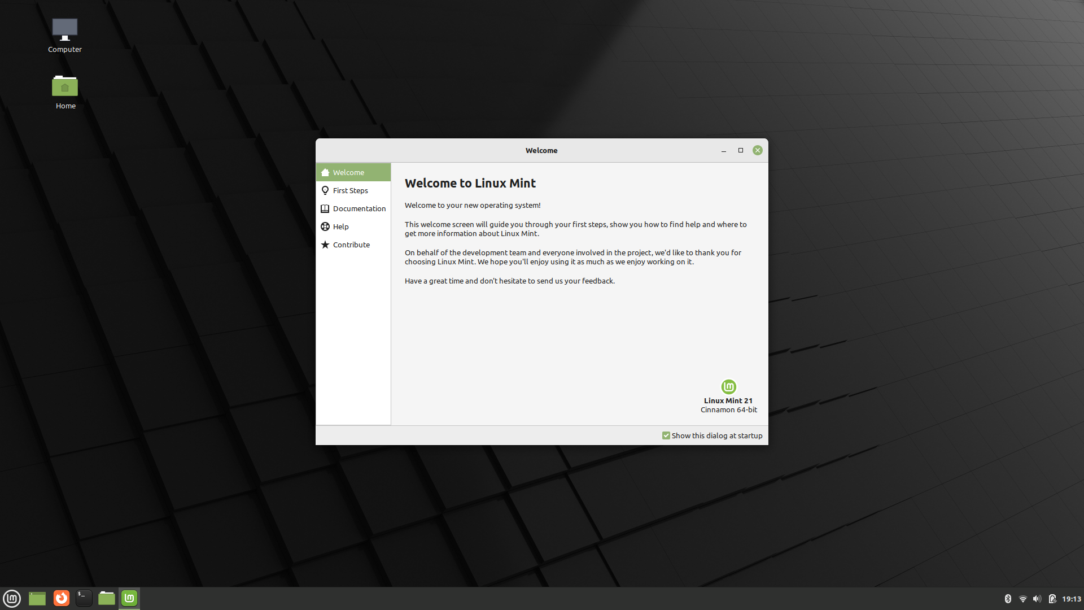
Task: Click the Linux Mint 21 logo
Action: point(728,386)
